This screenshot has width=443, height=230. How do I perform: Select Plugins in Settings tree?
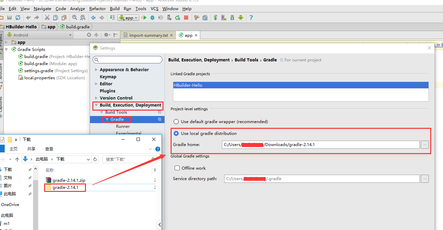coord(108,91)
